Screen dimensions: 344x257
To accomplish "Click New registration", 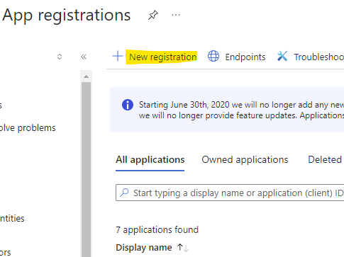I will point(162,57).
